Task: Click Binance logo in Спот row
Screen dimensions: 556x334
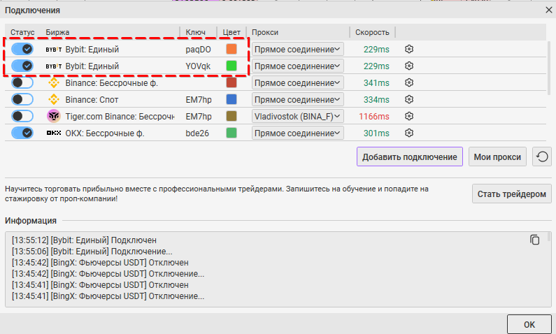Action: point(54,99)
